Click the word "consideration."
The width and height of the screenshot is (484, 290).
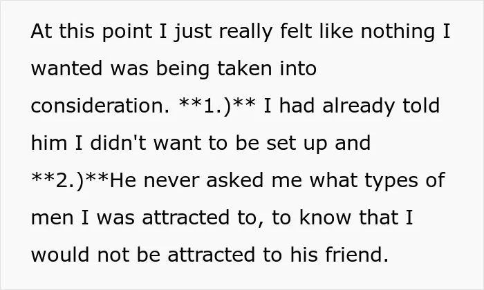click(100, 106)
